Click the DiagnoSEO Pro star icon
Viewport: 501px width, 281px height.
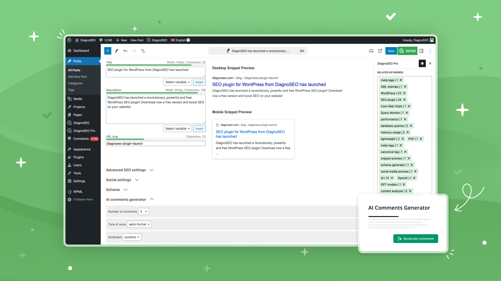tap(422, 63)
